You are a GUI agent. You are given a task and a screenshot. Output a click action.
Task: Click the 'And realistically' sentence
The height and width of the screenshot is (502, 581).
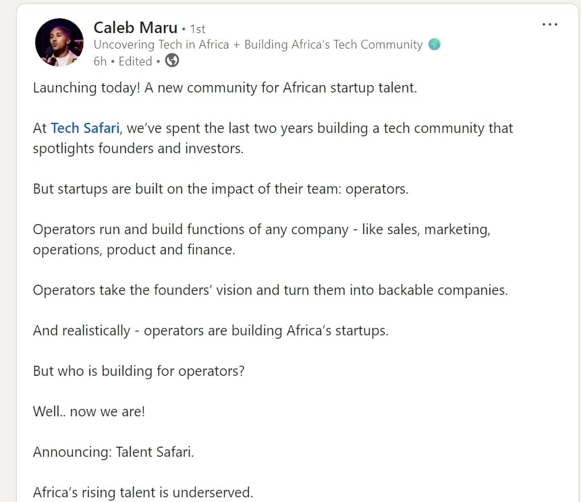[x=211, y=331]
